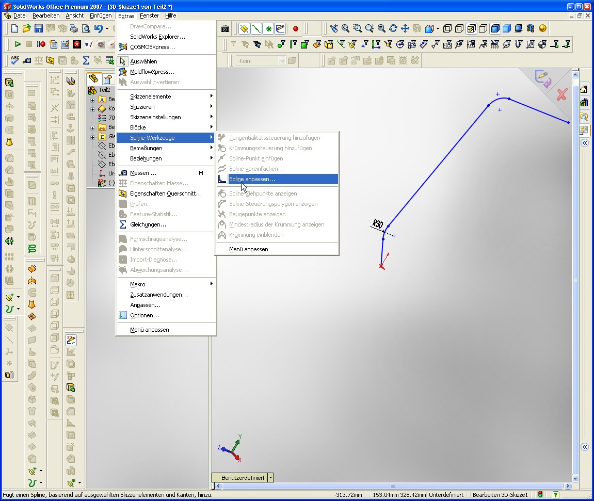Open the Einfügen menu
594x501 pixels.
[x=101, y=15]
